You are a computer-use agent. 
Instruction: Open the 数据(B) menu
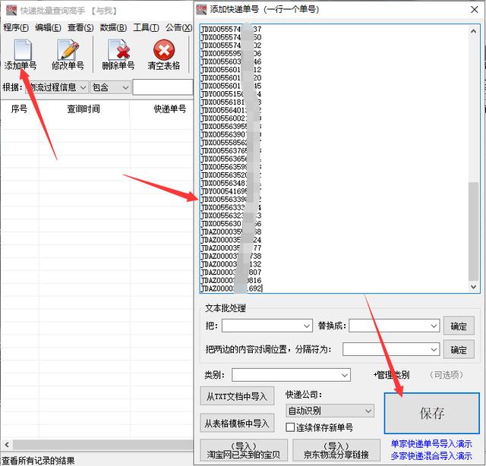[x=113, y=27]
